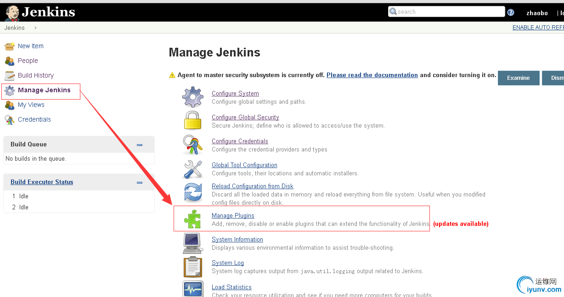This screenshot has width=564, height=297.
Task: Click the '(updates available)' red text
Action: [x=461, y=224]
